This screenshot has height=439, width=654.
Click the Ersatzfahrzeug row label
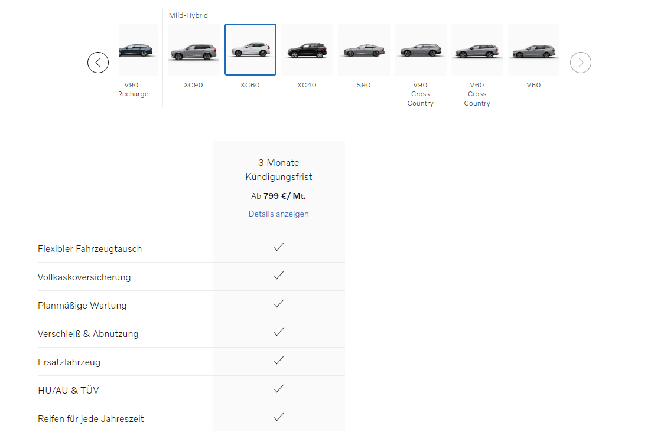tap(69, 362)
